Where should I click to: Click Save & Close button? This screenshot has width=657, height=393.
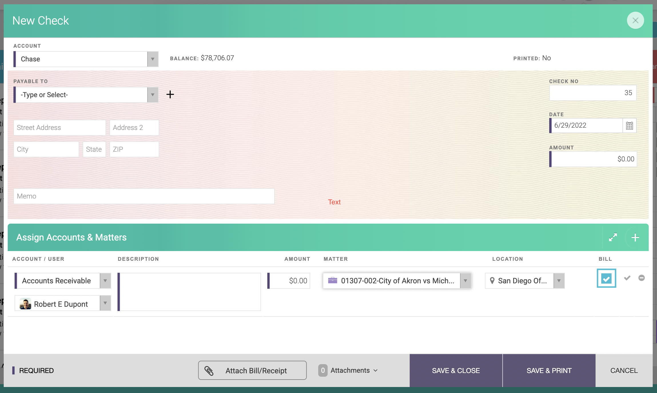point(456,370)
